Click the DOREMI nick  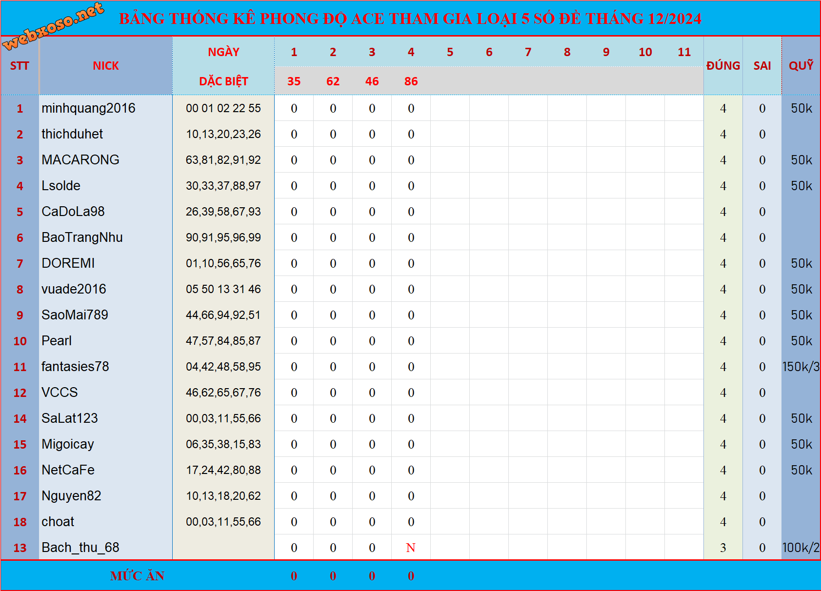68,263
